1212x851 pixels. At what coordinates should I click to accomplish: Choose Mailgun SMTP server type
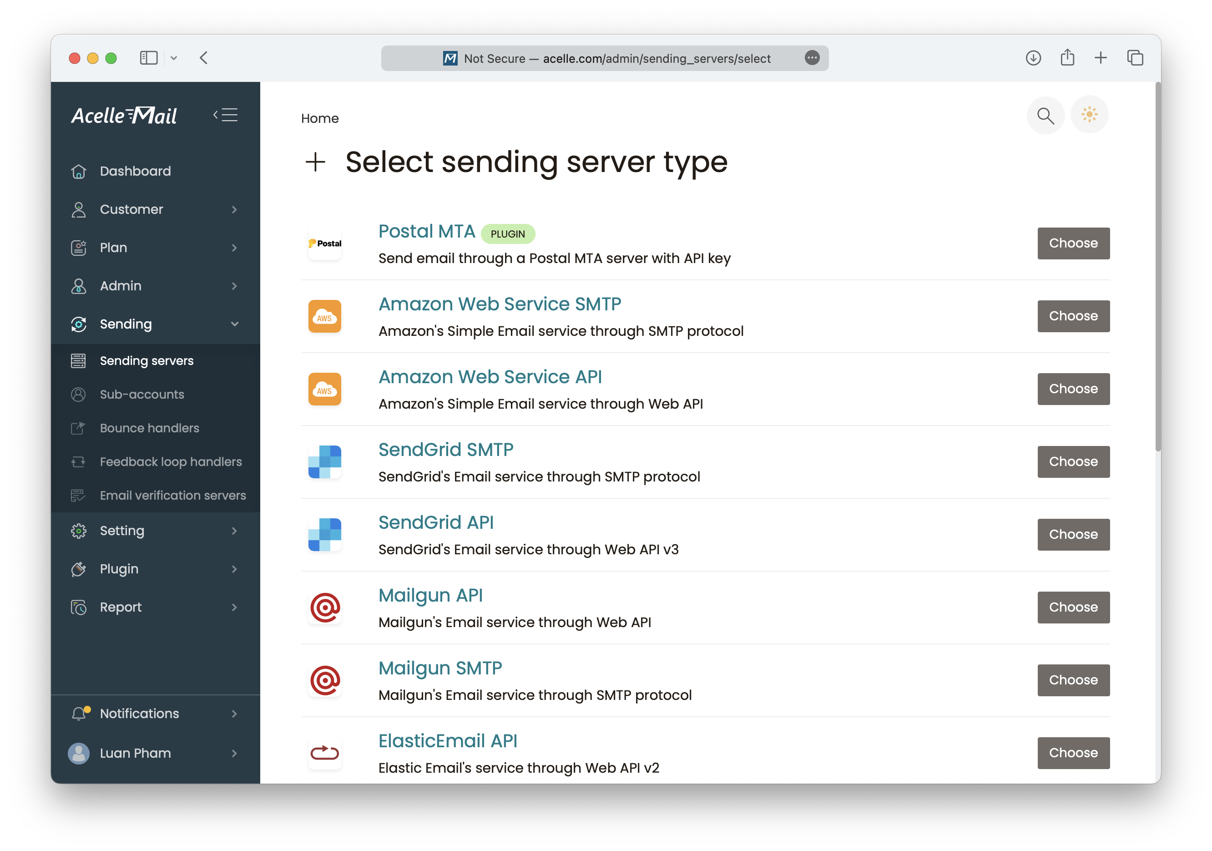1073,680
